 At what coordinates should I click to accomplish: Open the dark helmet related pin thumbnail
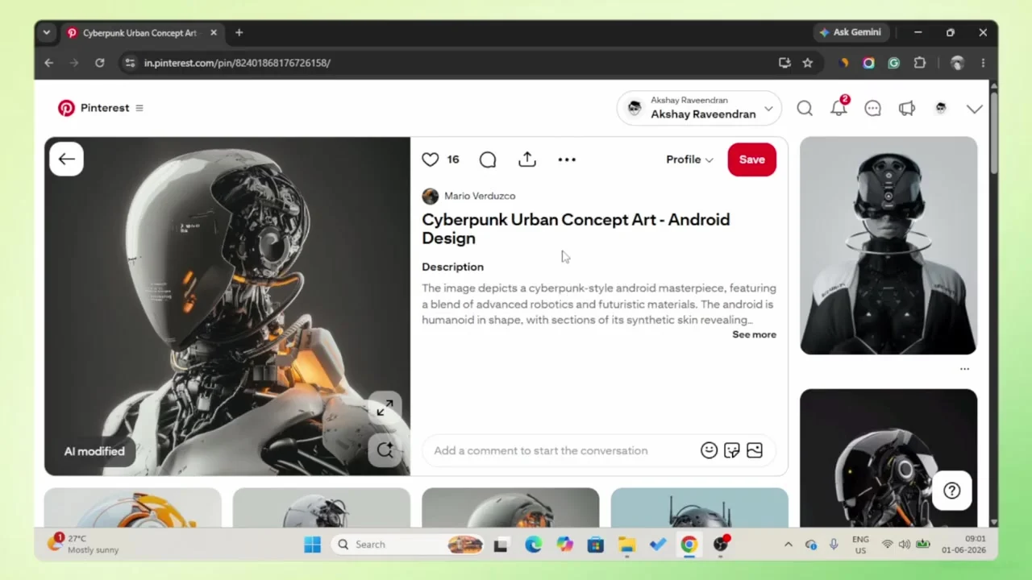tap(888, 458)
